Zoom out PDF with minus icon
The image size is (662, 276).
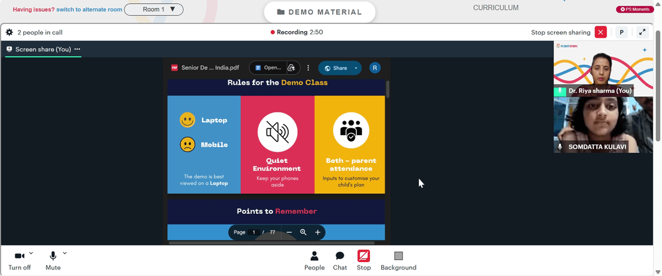[x=289, y=232]
